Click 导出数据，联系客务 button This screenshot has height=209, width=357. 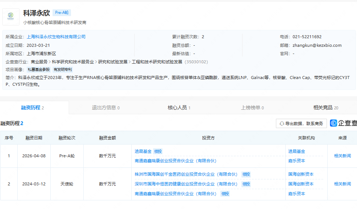[x=301, y=124]
